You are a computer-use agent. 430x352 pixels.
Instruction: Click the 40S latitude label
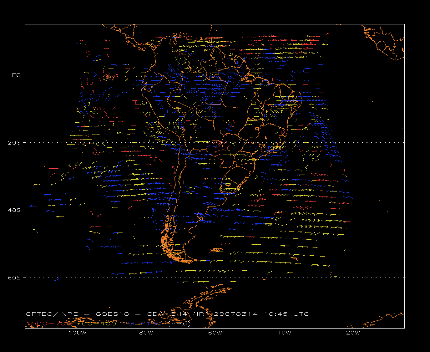tap(14, 210)
